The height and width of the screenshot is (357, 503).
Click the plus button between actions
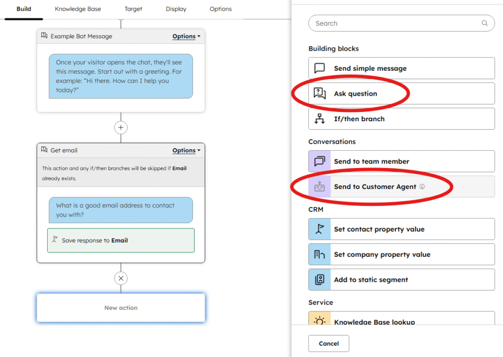121,128
